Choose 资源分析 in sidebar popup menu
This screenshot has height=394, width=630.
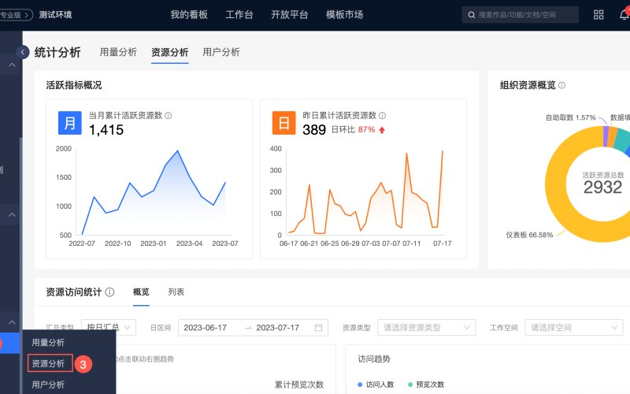tap(50, 363)
